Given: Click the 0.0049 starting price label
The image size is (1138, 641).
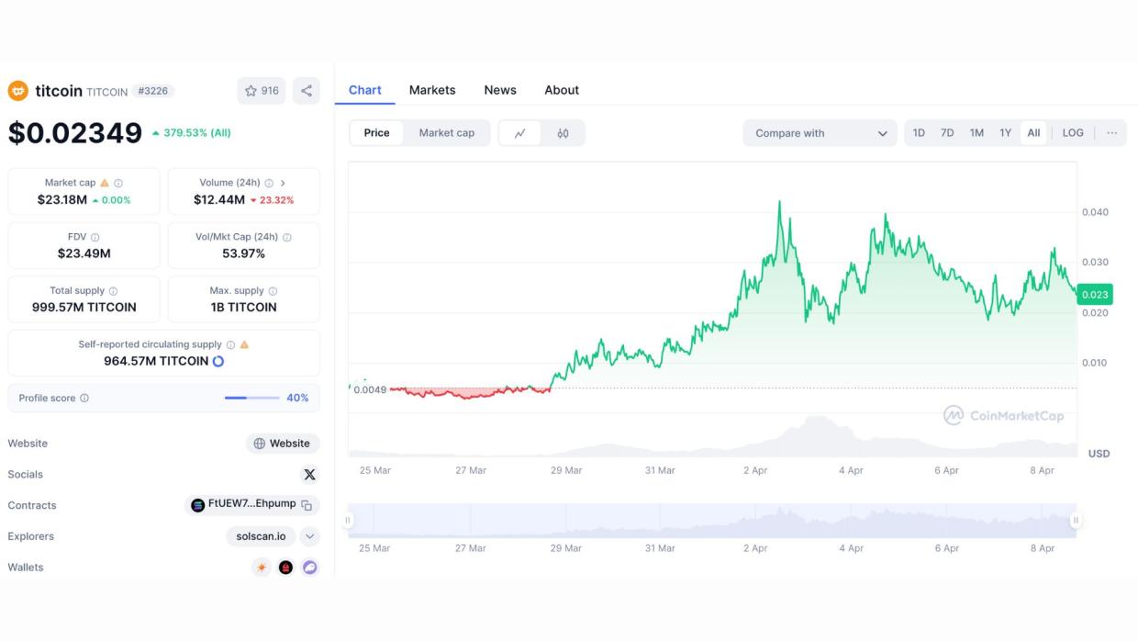Looking at the screenshot, I should pyautogui.click(x=370, y=390).
